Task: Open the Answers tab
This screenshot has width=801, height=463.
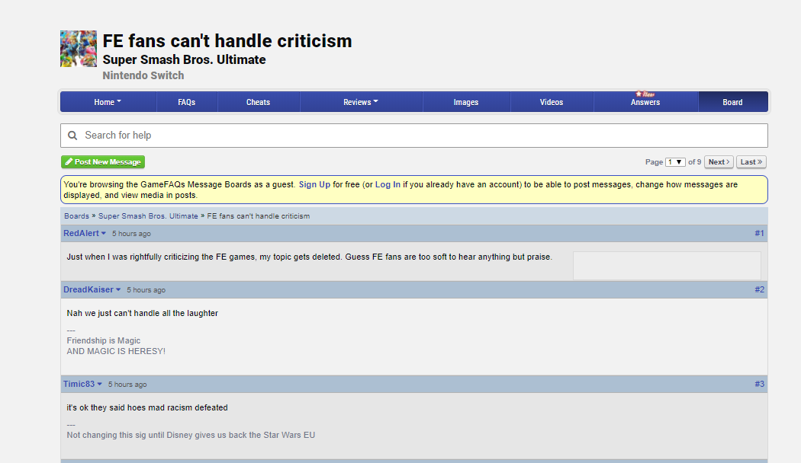Action: tap(645, 102)
